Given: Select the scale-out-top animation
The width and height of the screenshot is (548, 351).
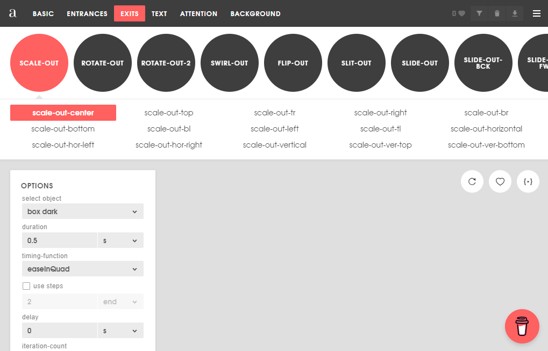Looking at the screenshot, I should point(169,113).
